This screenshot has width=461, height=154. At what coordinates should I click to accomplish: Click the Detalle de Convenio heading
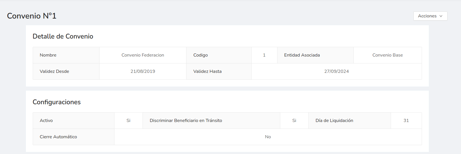click(x=63, y=36)
